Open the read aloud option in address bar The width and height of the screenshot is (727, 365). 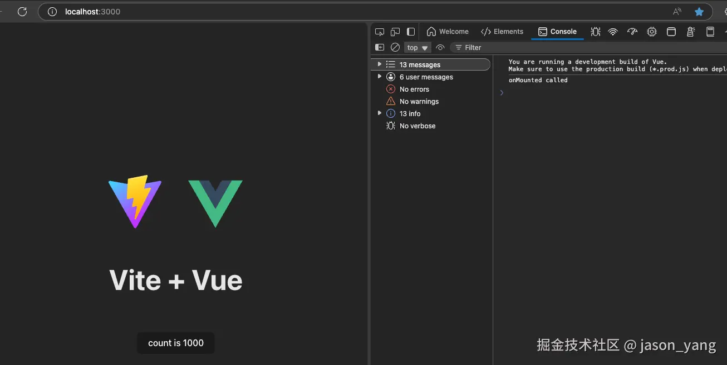tap(677, 12)
